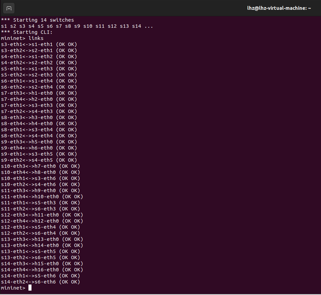The image size is (321, 295).
Task: Select the line s11-eth4<->h10-eth0
Action: pos(42,197)
